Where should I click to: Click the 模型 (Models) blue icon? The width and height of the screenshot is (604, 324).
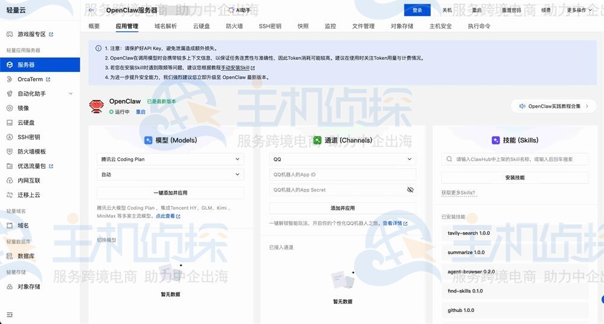[149, 140]
